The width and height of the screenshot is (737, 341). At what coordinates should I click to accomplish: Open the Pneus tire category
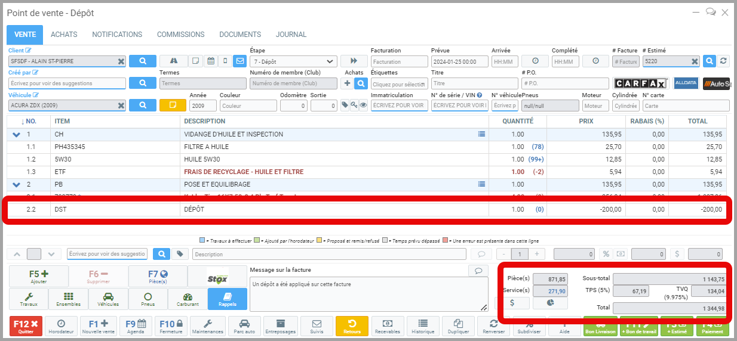pyautogui.click(x=148, y=299)
